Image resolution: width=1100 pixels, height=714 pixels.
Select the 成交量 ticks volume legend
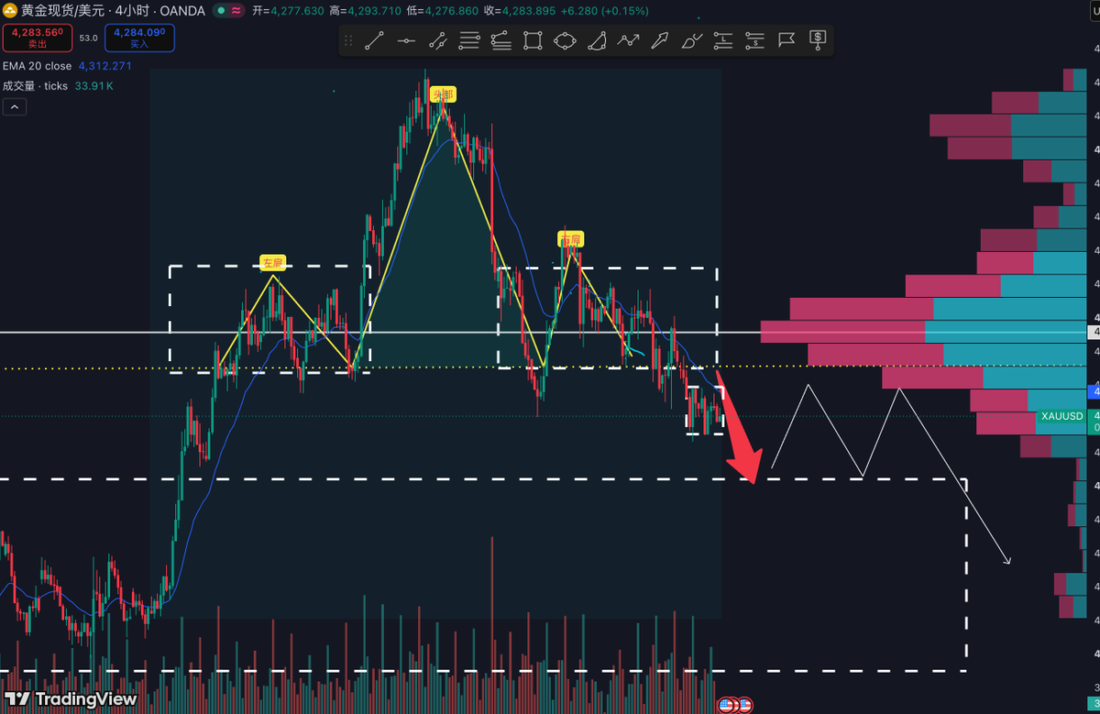[x=36, y=86]
